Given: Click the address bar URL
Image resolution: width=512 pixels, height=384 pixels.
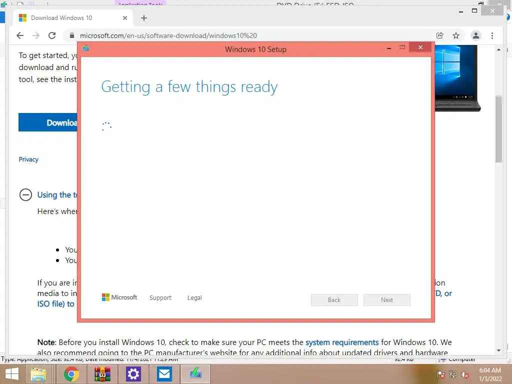Looking at the screenshot, I should pos(168,35).
